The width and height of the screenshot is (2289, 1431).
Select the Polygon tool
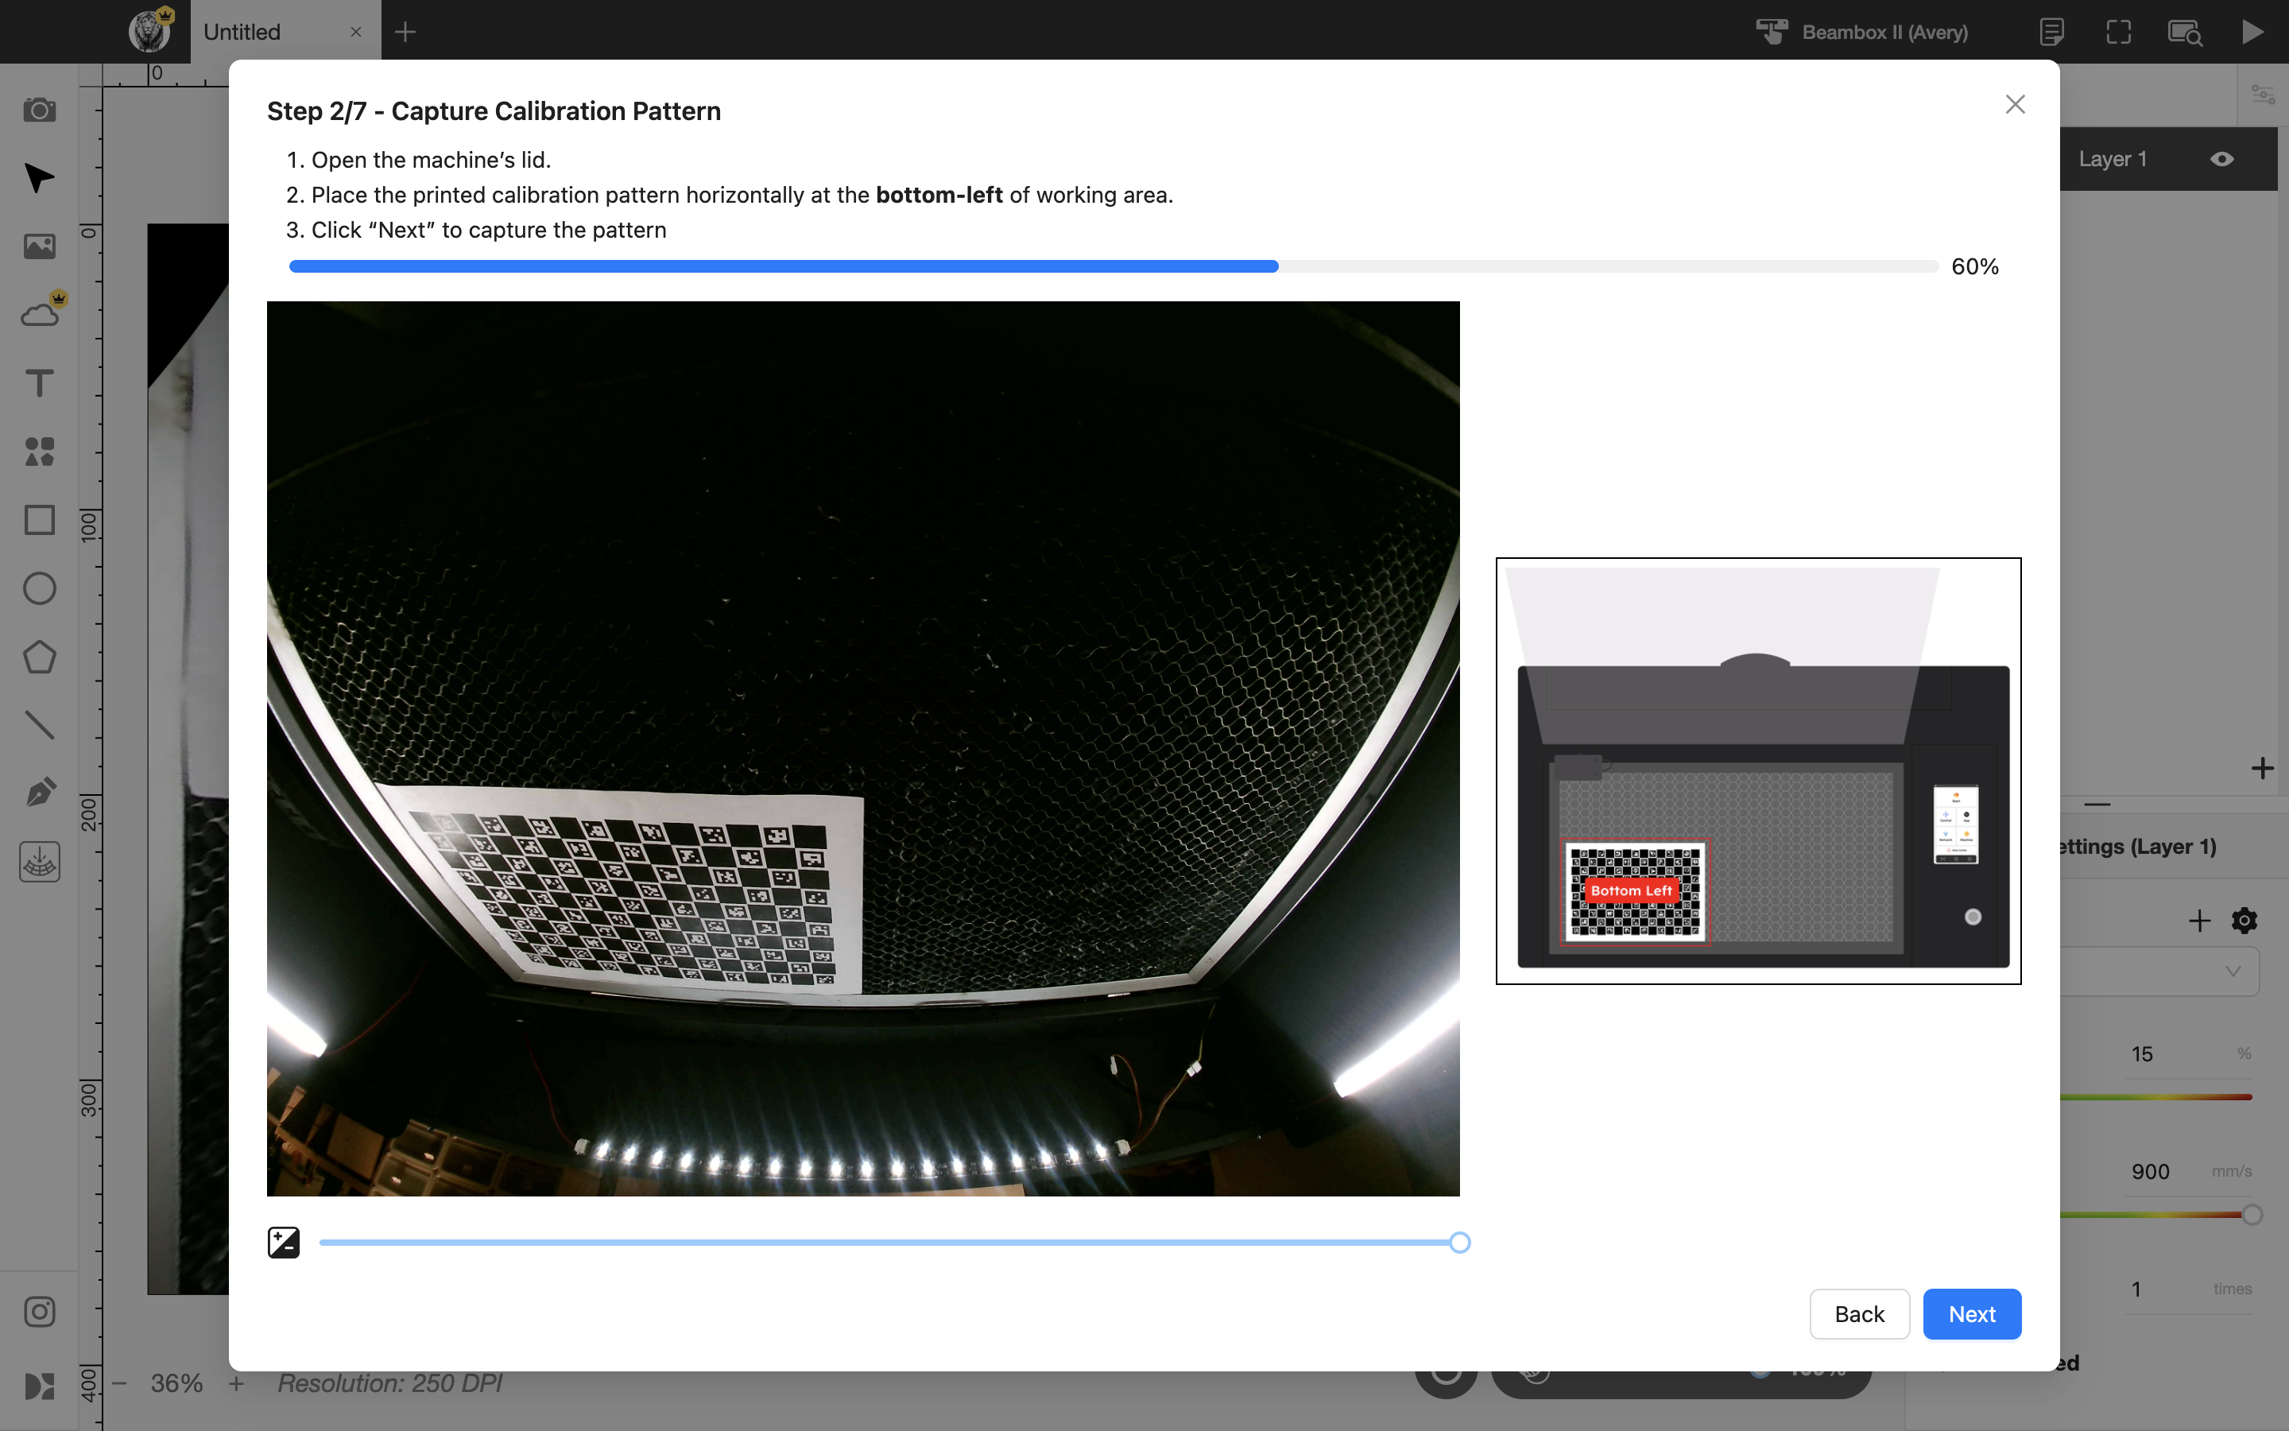pyautogui.click(x=39, y=657)
